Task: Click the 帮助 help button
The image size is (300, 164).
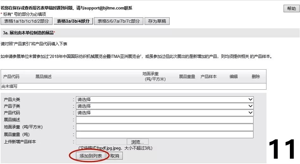Action: (x=291, y=8)
